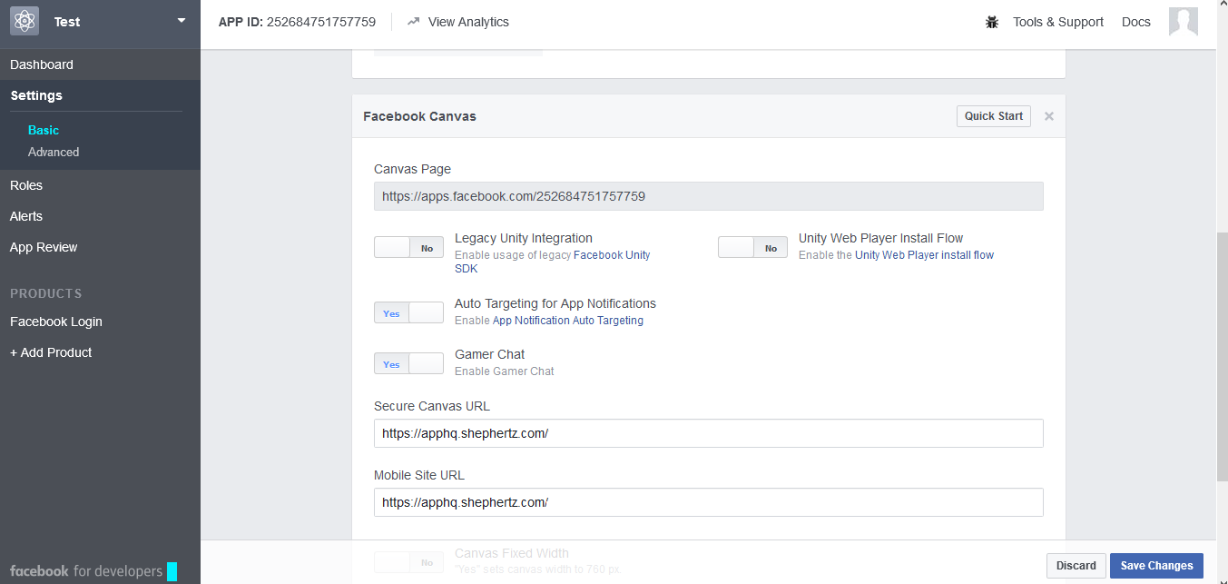The height and width of the screenshot is (584, 1228).
Task: Click the View Analytics trend icon
Action: pos(414,22)
